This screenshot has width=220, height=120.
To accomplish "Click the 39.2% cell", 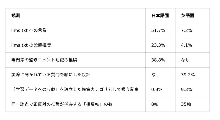I will point(188,75).
